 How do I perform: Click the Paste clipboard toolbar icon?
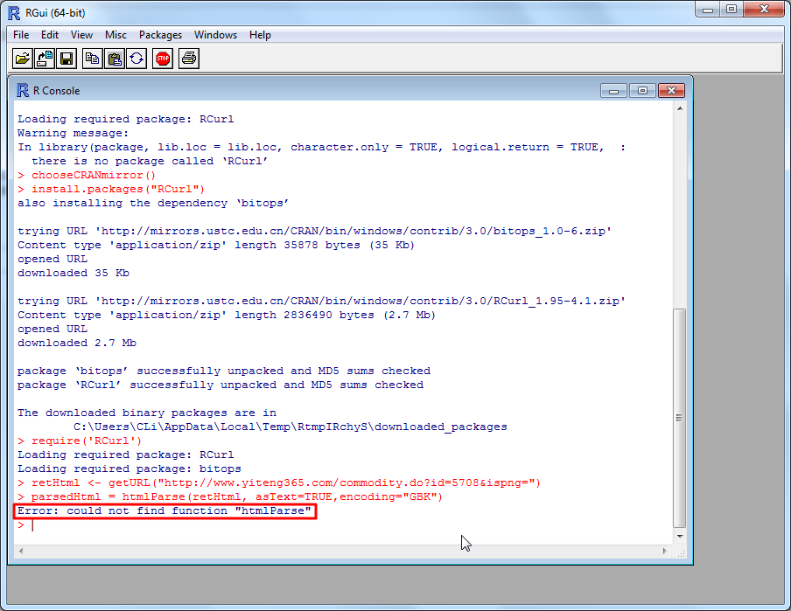pyautogui.click(x=115, y=58)
